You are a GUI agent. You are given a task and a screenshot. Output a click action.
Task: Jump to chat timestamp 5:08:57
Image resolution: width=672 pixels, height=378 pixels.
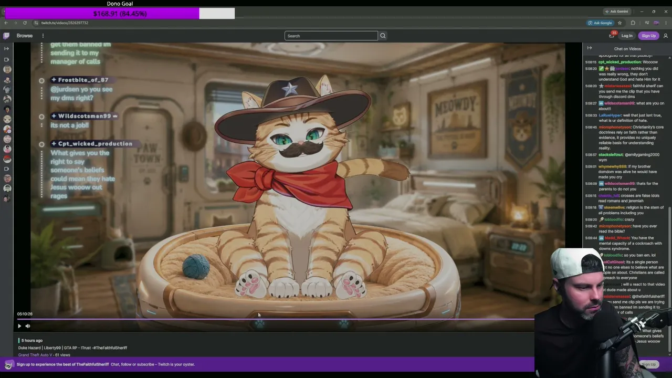point(591,155)
